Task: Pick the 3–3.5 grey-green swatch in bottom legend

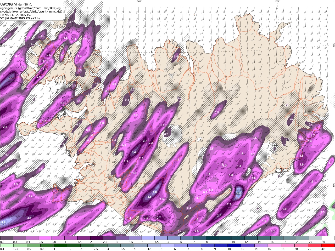Action: (114, 245)
